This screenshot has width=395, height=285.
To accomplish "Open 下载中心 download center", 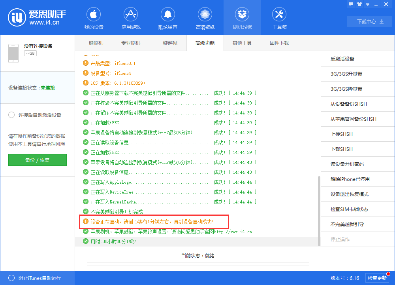I will [370, 21].
